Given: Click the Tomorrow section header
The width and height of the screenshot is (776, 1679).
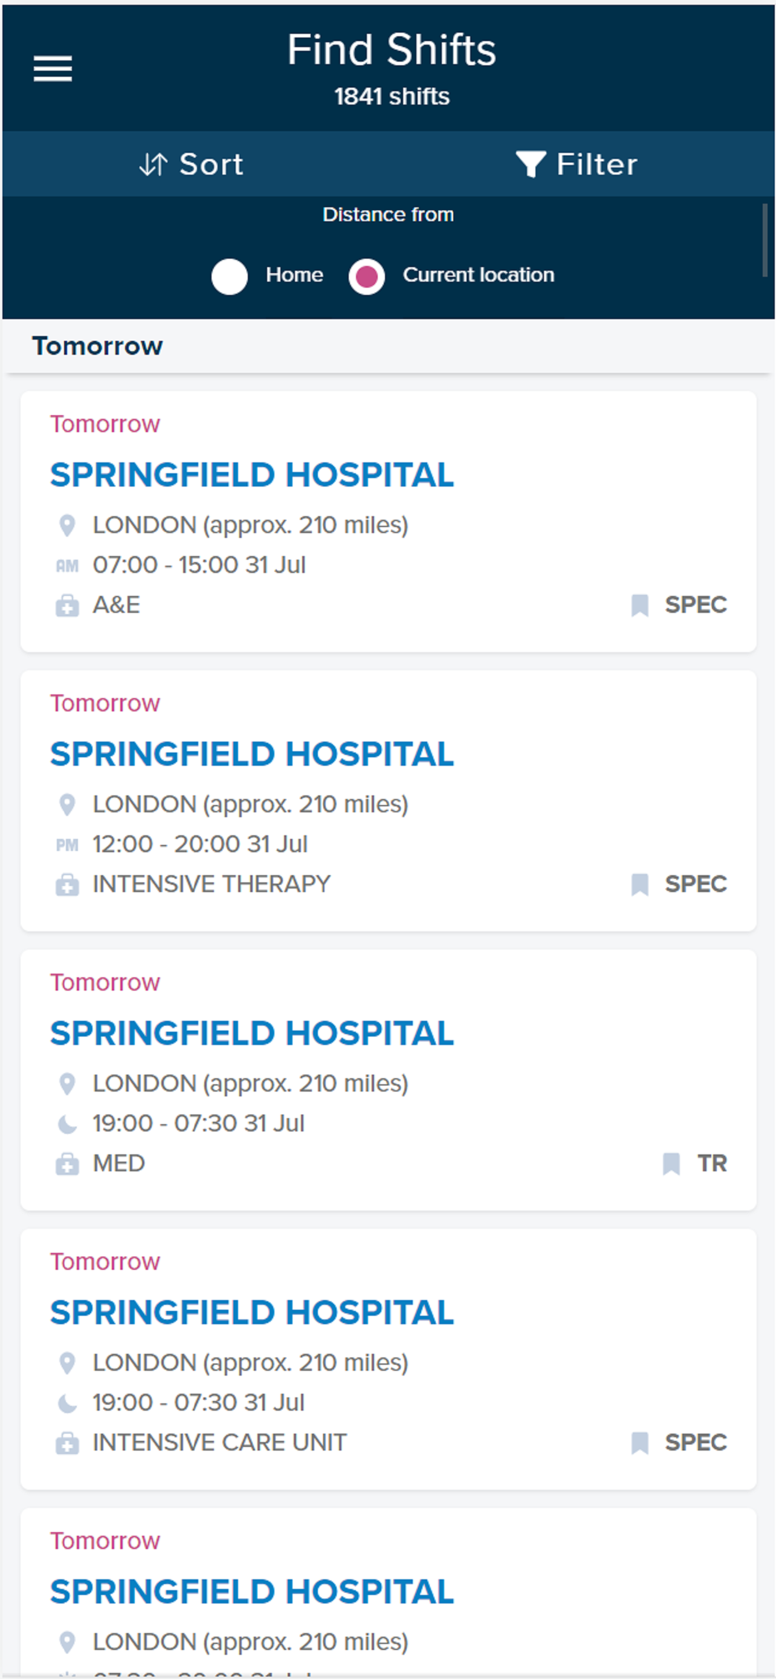Looking at the screenshot, I should coord(98,346).
